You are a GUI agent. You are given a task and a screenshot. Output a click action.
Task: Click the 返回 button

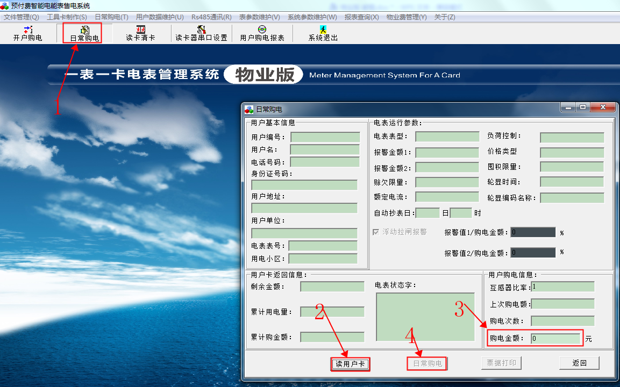[579, 363]
